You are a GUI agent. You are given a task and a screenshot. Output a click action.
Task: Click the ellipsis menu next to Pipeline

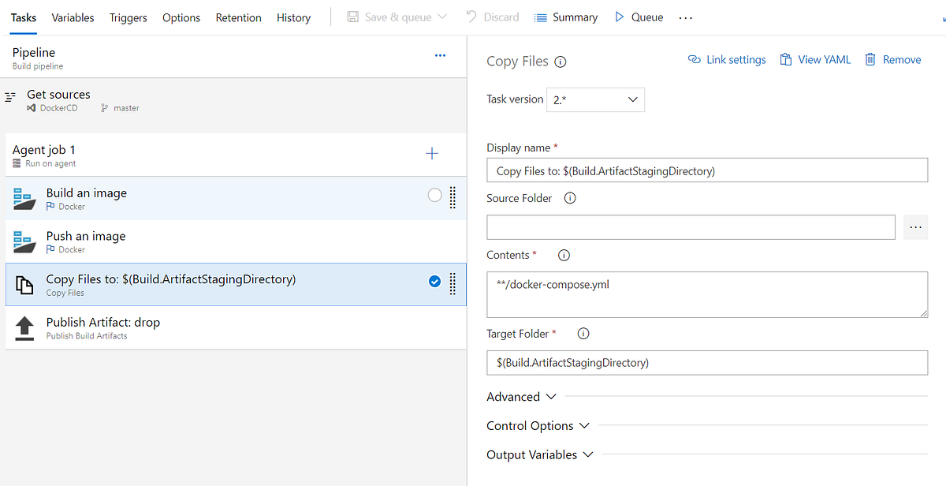click(x=440, y=56)
